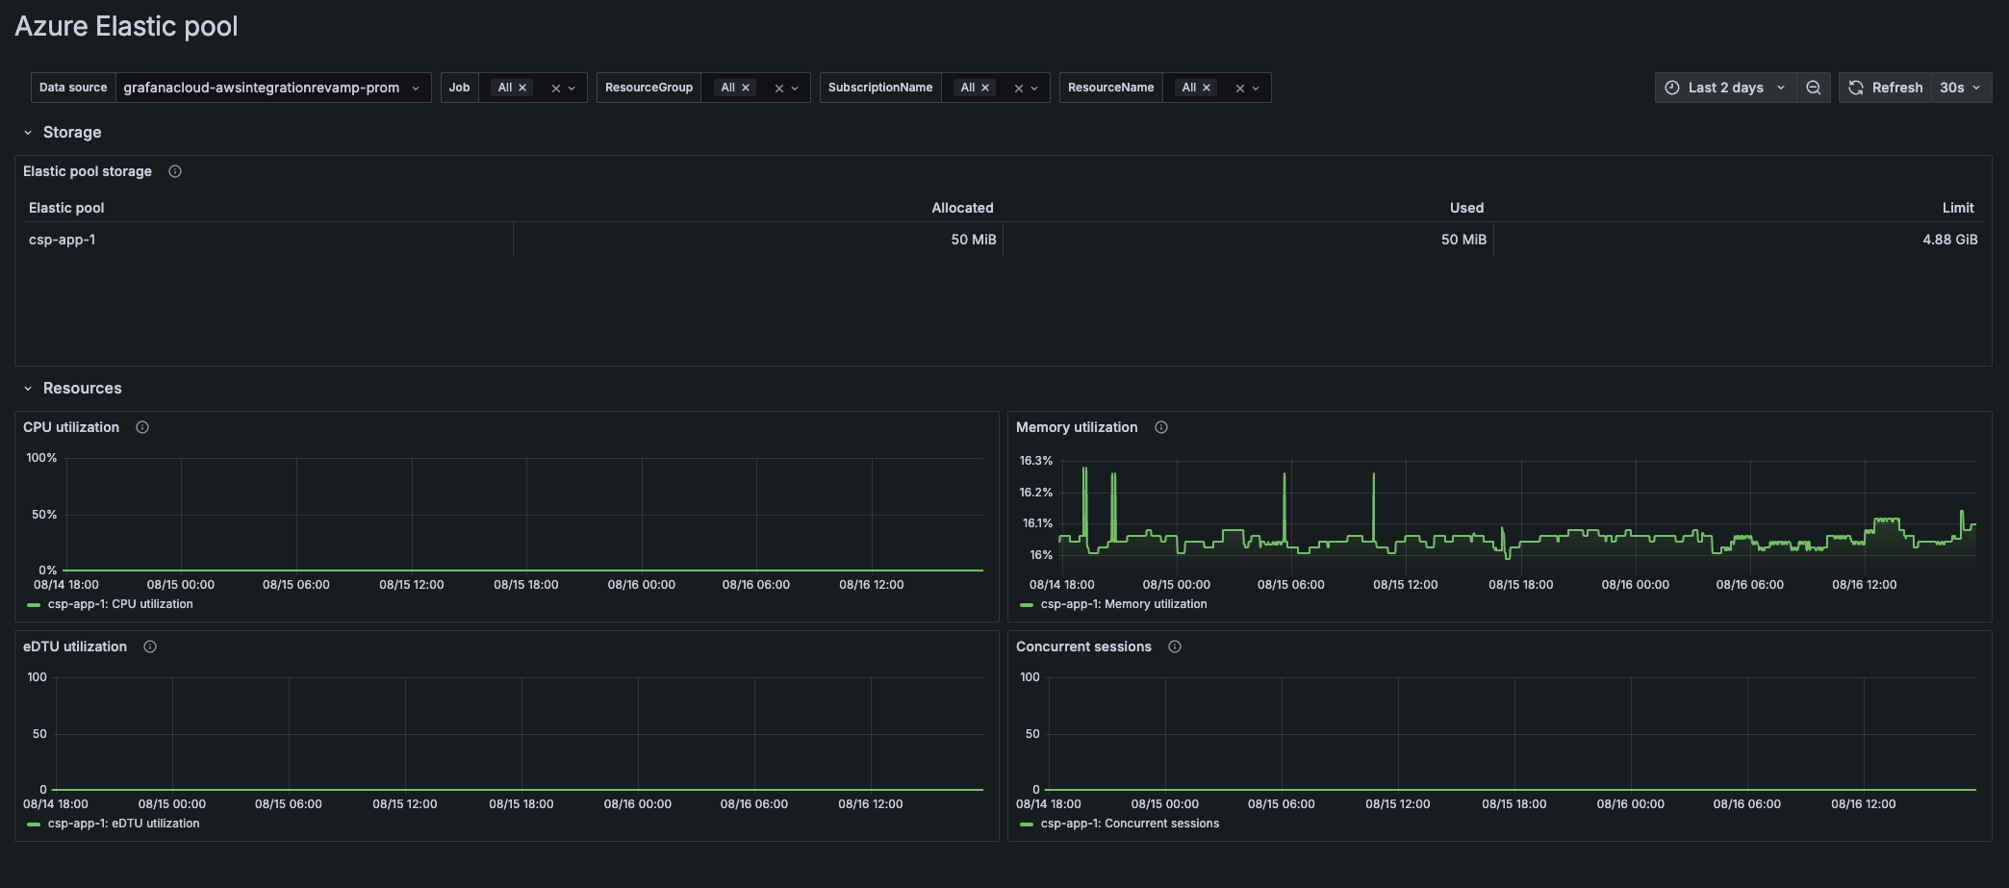Click the zoom out time range magnifier icon
Image resolution: width=2009 pixels, height=888 pixels.
coord(1814,88)
